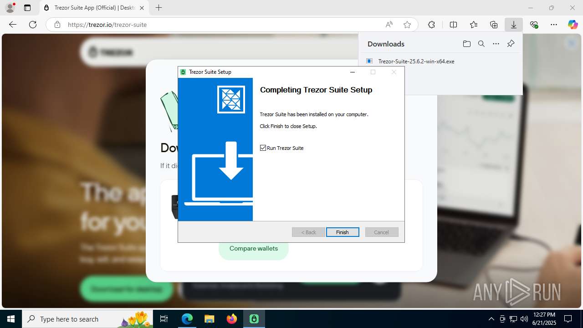
Task: Open Trezor-Suite-25.6.2-win-x64.exe download entry
Action: click(416, 61)
